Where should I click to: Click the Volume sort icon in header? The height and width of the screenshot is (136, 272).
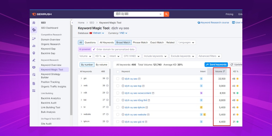pos(224,72)
